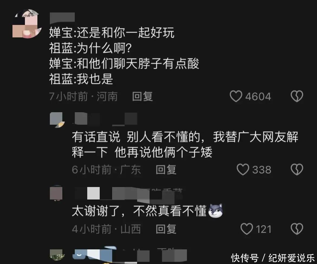Dislike the top comment from 河南
This screenshot has height=264, width=317.
click(297, 96)
